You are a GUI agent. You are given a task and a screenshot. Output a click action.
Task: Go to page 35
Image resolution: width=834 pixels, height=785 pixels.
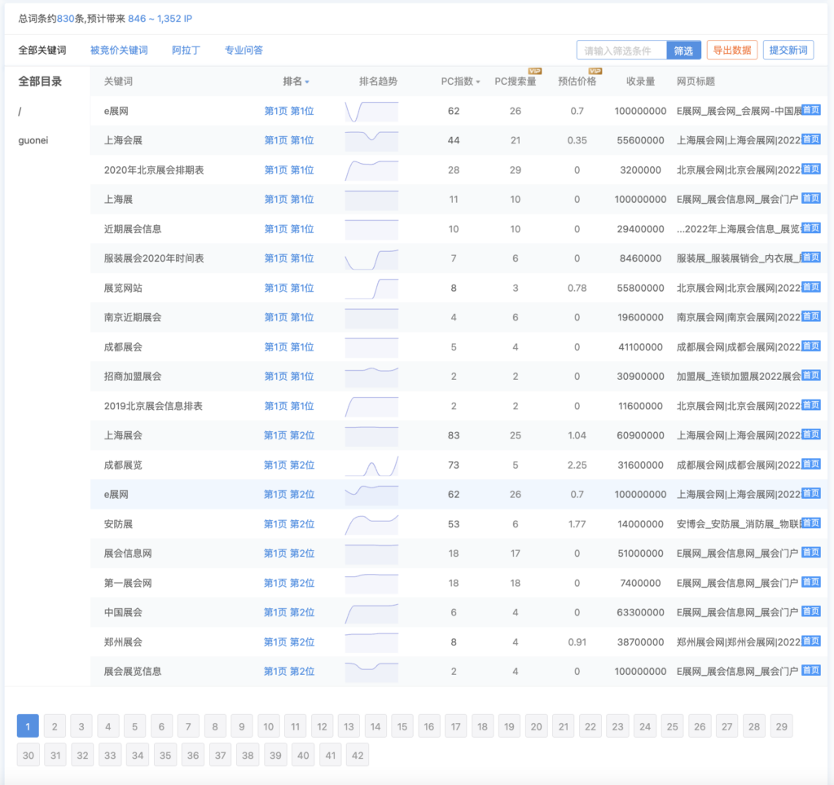pyautogui.click(x=165, y=755)
